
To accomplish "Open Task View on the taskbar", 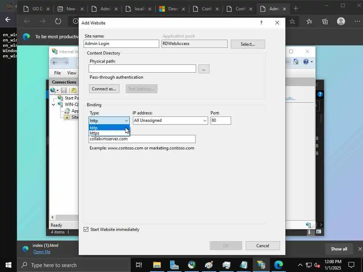I will click(x=139, y=265).
